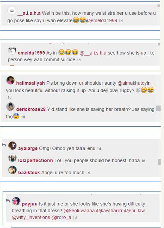Click halimsaliyah's profile avatar

(11, 80)
